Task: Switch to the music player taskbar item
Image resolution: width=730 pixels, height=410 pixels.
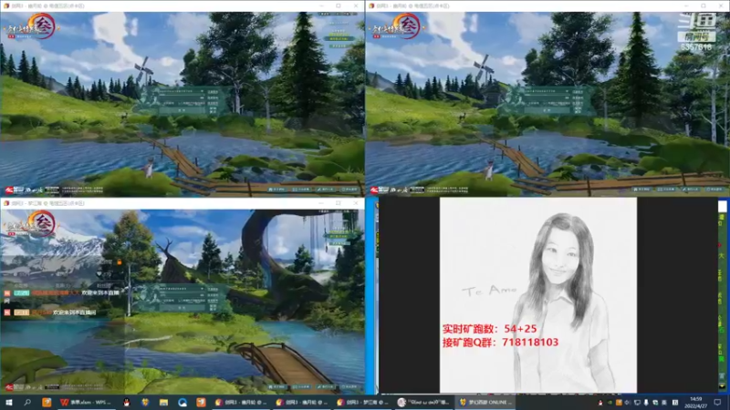Action: pyautogui.click(x=423, y=402)
